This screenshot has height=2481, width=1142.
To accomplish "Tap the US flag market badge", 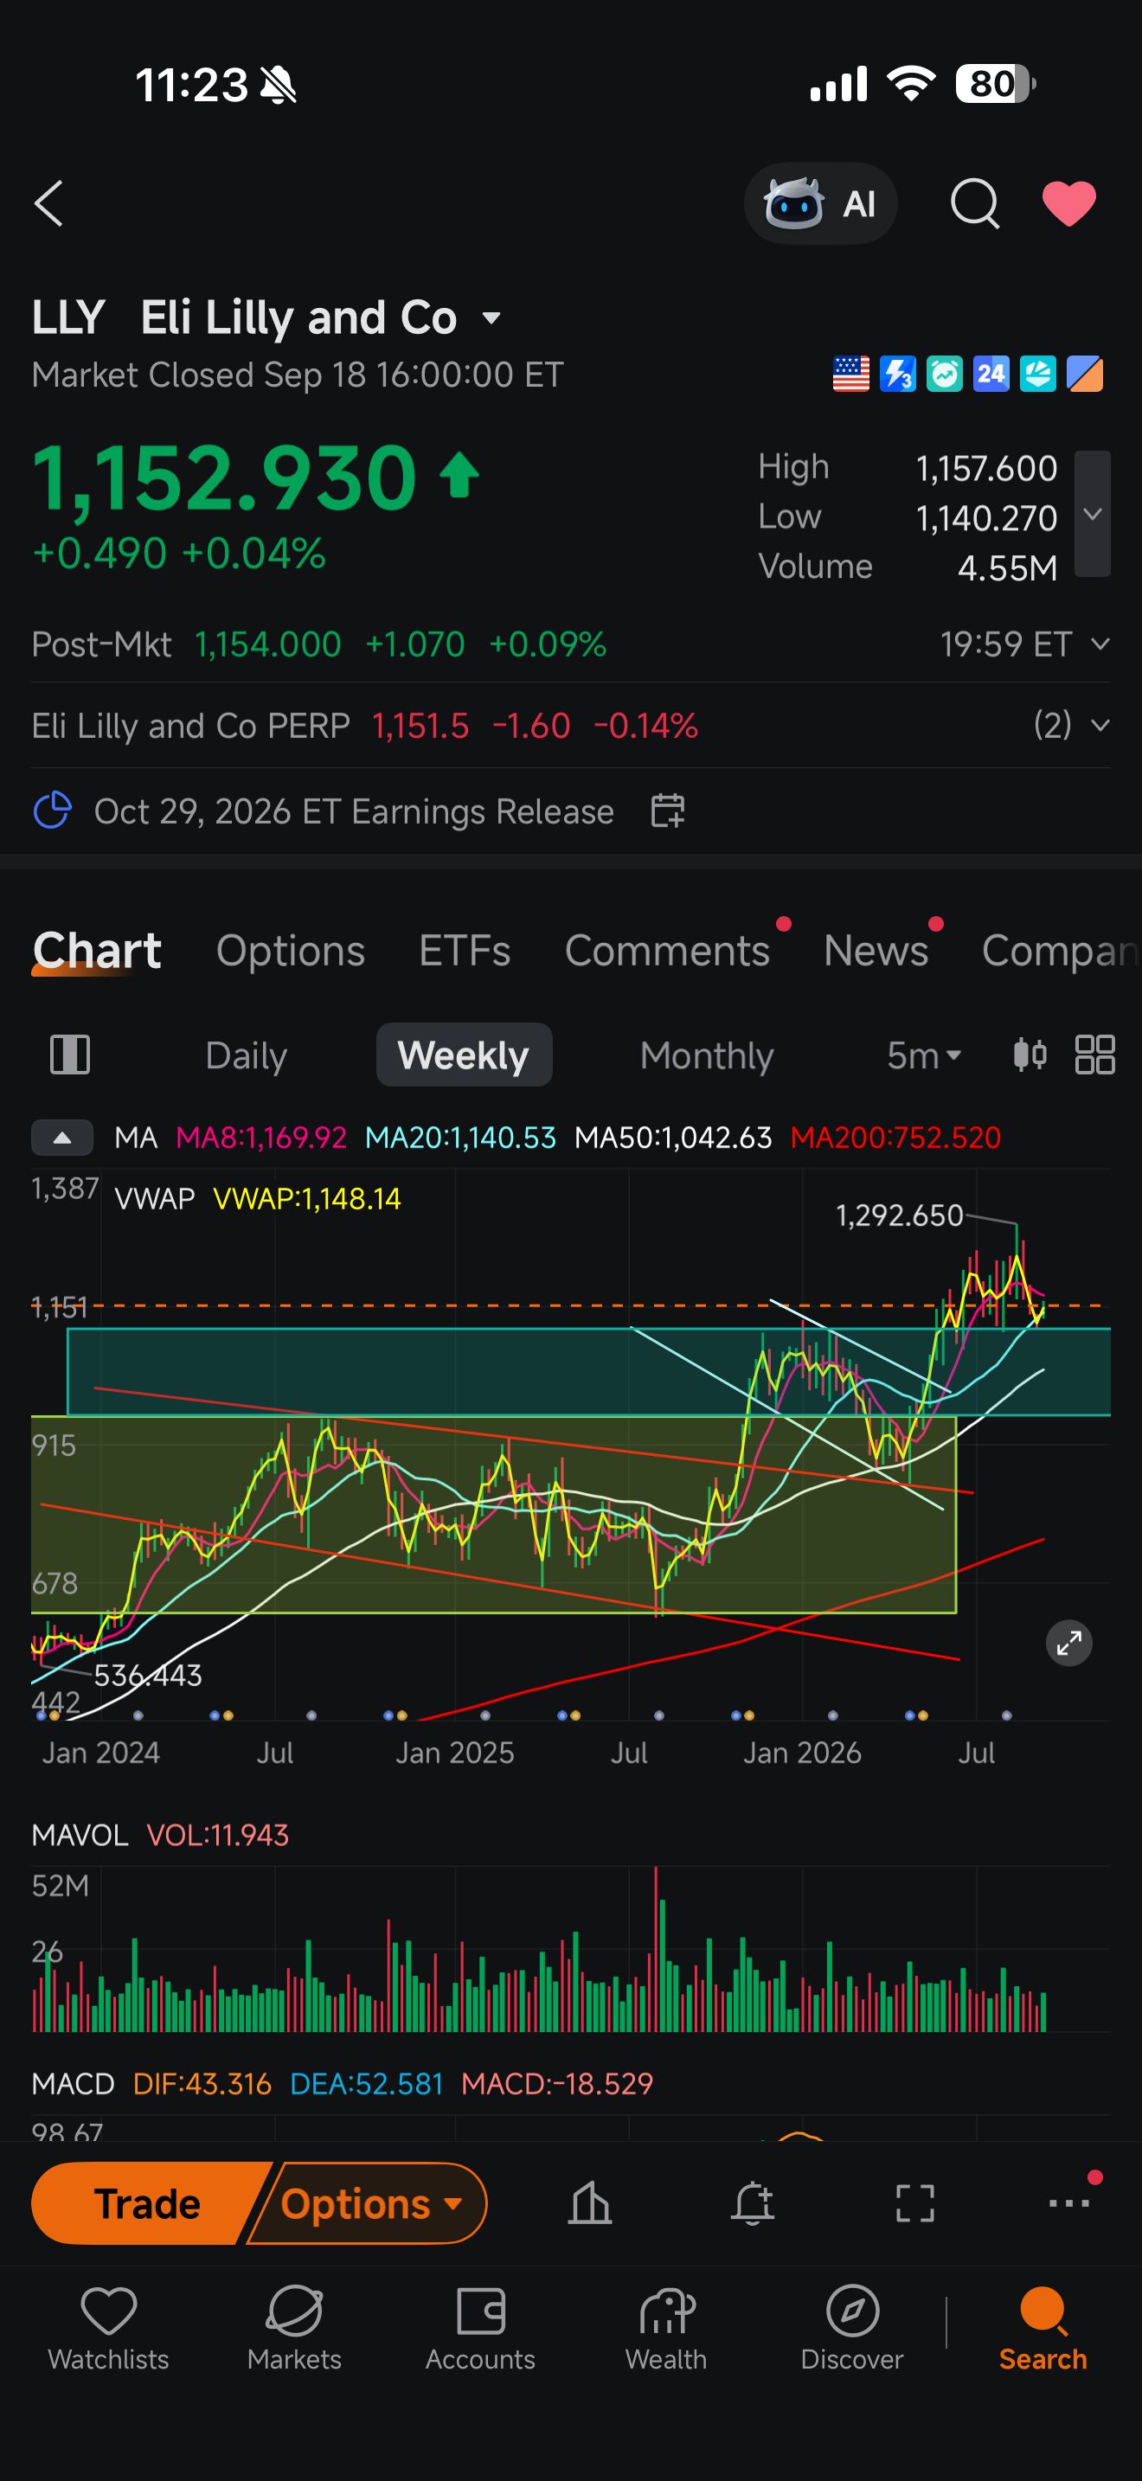I will (850, 374).
